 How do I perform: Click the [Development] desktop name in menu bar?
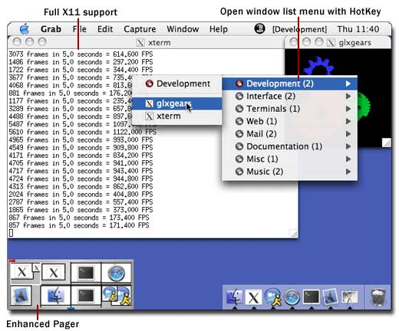tap(300, 29)
